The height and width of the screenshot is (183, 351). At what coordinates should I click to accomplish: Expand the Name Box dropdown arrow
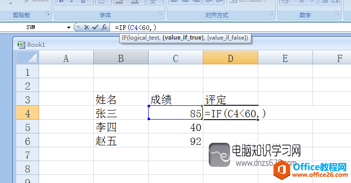coord(69,28)
